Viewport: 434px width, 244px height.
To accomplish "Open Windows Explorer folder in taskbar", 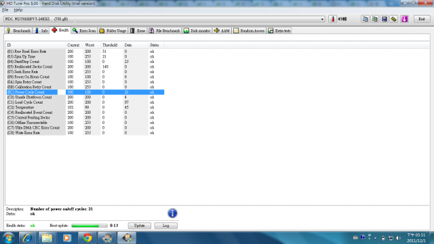I will (x=47, y=238).
